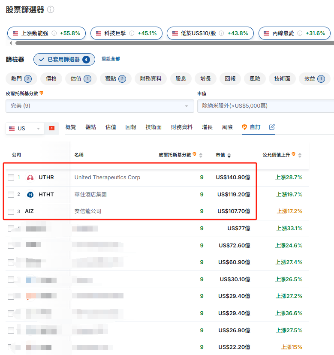
Task: Open the UTHR ticker link
Action: click(x=46, y=177)
